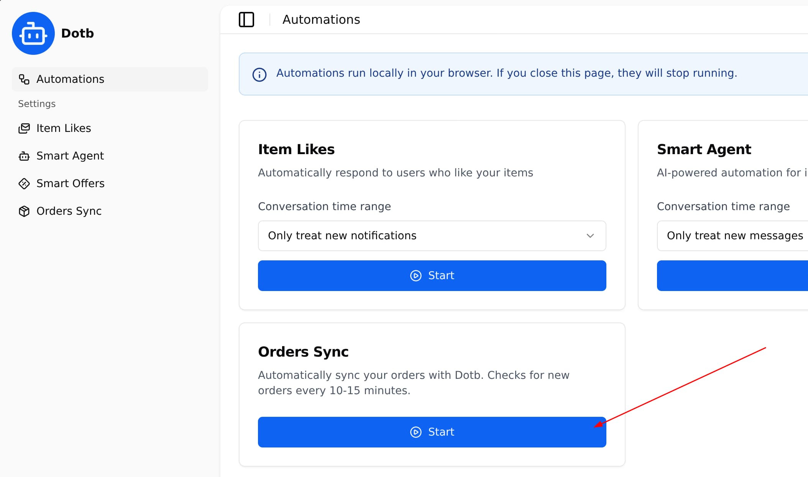
Task: Click the Orders Sync card heading
Action: click(303, 352)
